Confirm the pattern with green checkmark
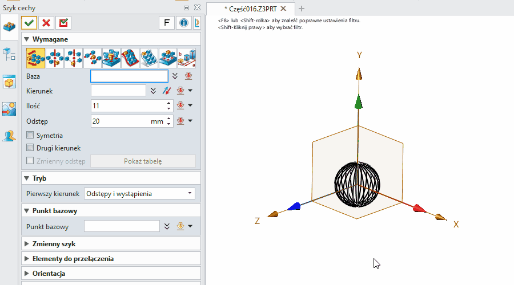Viewport: 514px width, 285px height. pos(29,23)
